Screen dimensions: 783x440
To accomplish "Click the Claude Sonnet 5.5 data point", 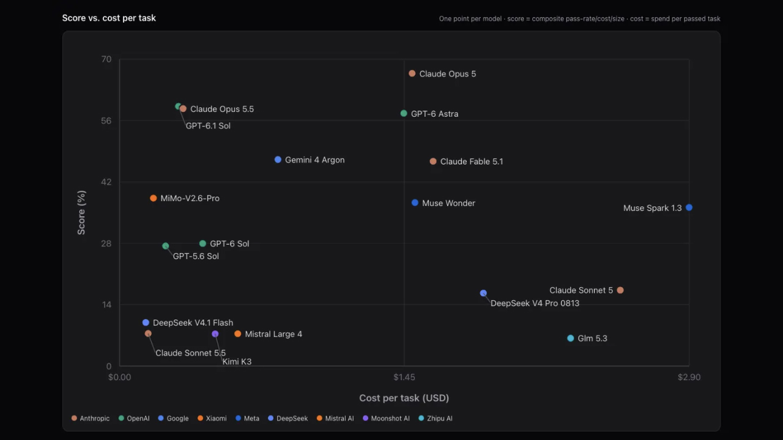I will [148, 334].
